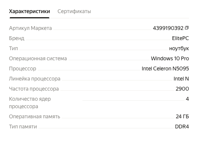Switch to the Сертификаты tab
198x143 pixels.
74,11
